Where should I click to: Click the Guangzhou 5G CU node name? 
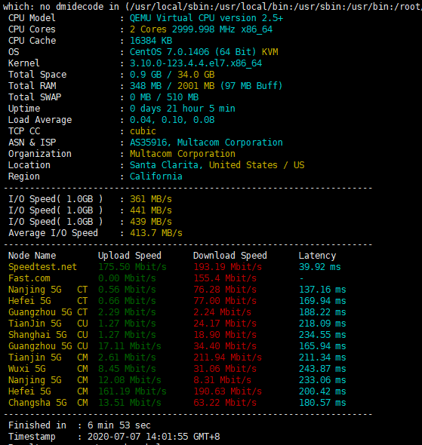pos(48,346)
